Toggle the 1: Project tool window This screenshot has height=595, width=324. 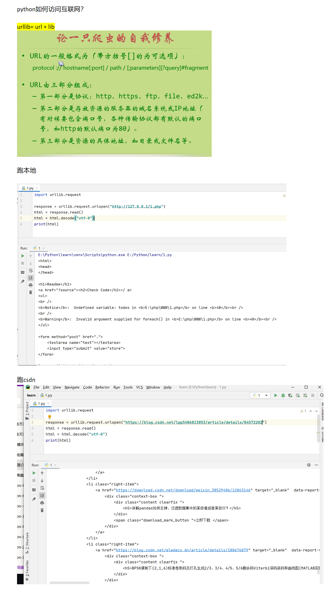[27, 411]
